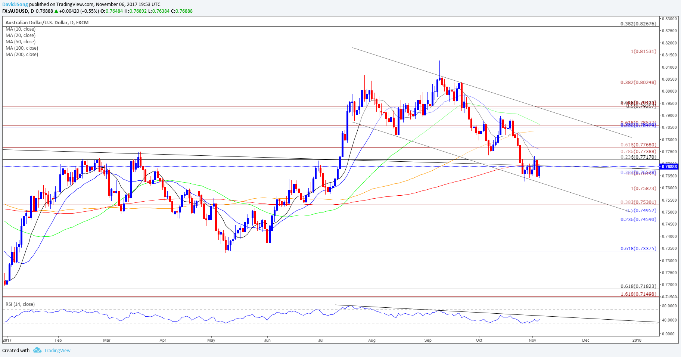681x357 pixels.
Task: Click the FX:AUDUSD symbol in the header
Action: point(15,11)
